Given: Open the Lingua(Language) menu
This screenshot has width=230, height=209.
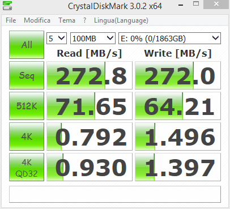Looking at the screenshot, I should point(121,20).
